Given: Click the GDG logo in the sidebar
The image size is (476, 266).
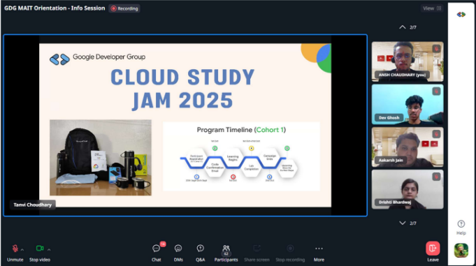Looking at the screenshot, I should point(461,14).
